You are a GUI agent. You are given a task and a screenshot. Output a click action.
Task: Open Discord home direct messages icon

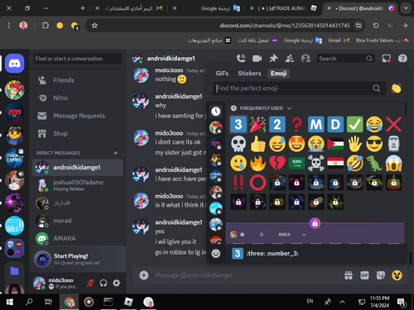point(14,64)
